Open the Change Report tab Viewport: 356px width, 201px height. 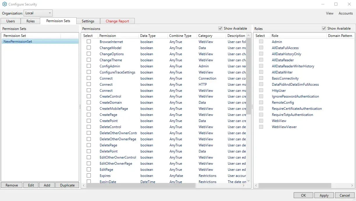pos(117,21)
